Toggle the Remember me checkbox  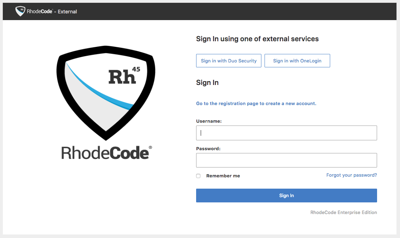pos(198,176)
